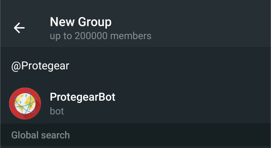Click '200000' in the member limit text

tap(91, 36)
